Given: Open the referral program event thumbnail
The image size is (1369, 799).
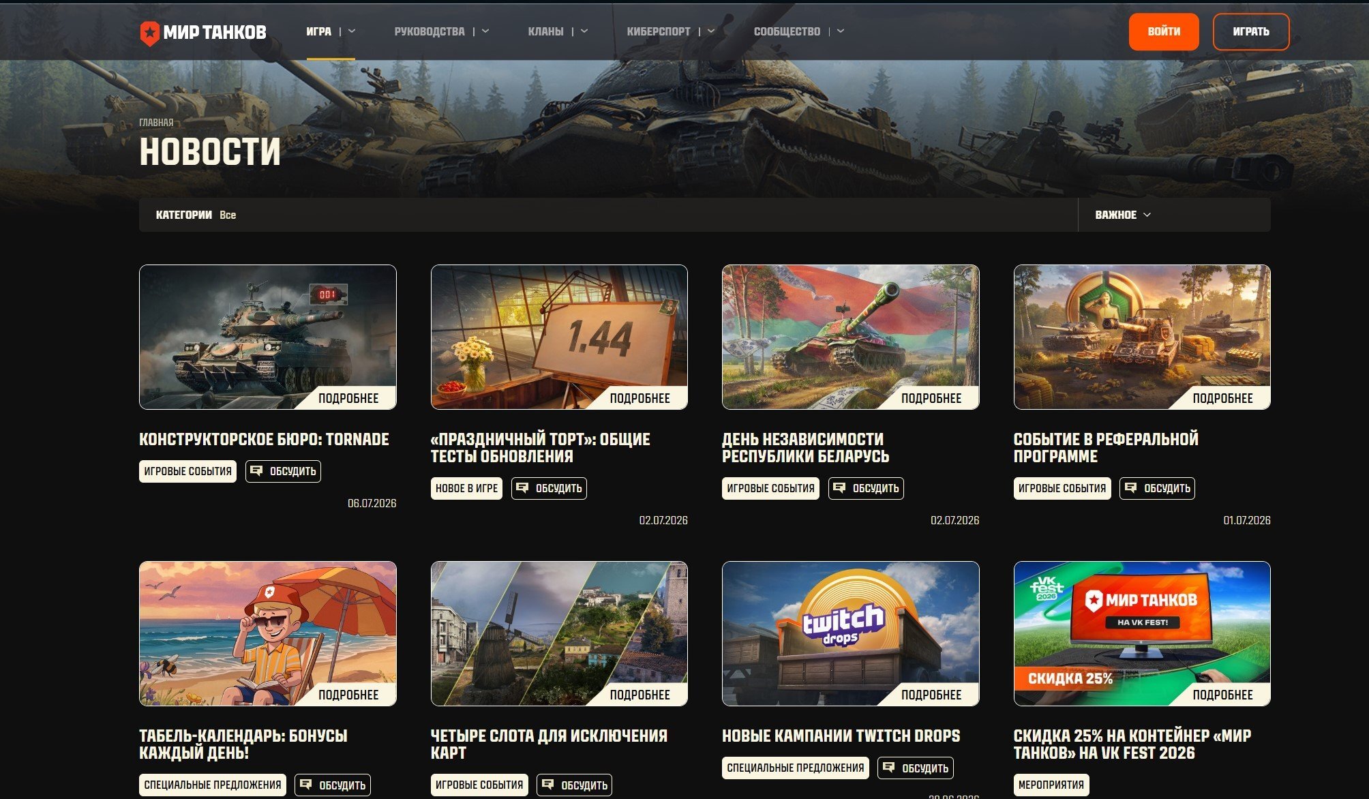Looking at the screenshot, I should point(1142,337).
